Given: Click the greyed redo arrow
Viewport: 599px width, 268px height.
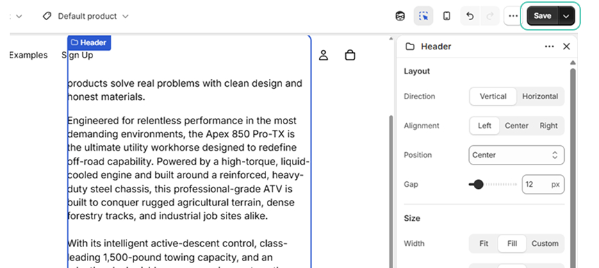Looking at the screenshot, I should pyautogui.click(x=490, y=16).
